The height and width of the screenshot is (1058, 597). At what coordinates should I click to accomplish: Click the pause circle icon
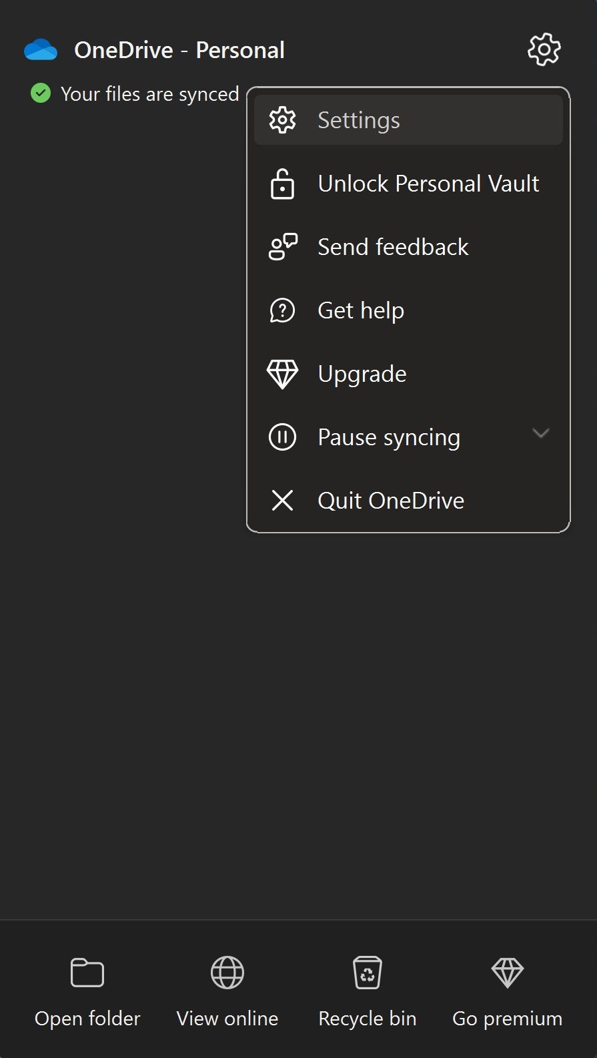click(282, 437)
